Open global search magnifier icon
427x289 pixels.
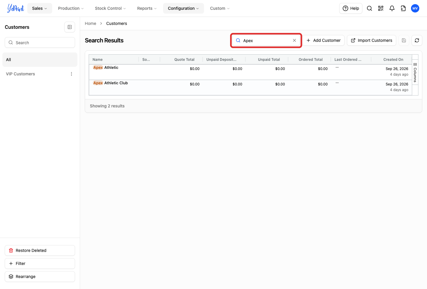(x=369, y=8)
